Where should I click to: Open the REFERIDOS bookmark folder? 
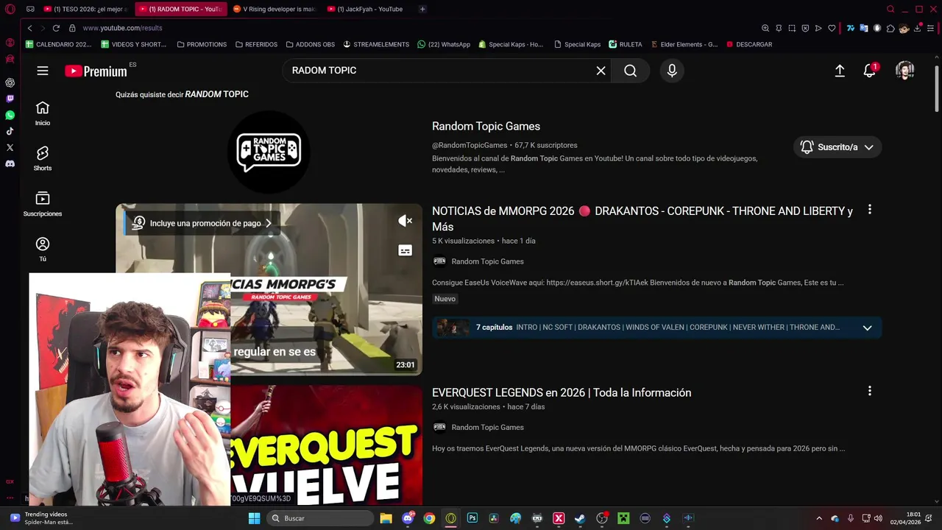(256, 44)
